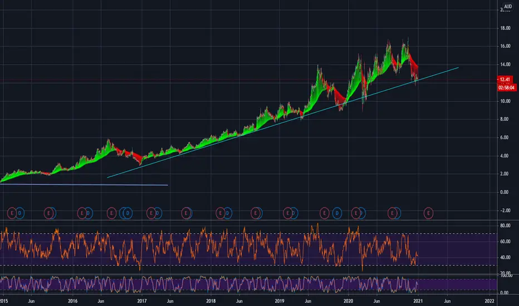Select the 80.00 label on the RSI scale
This screenshot has height=306, width=519.
[505, 226]
